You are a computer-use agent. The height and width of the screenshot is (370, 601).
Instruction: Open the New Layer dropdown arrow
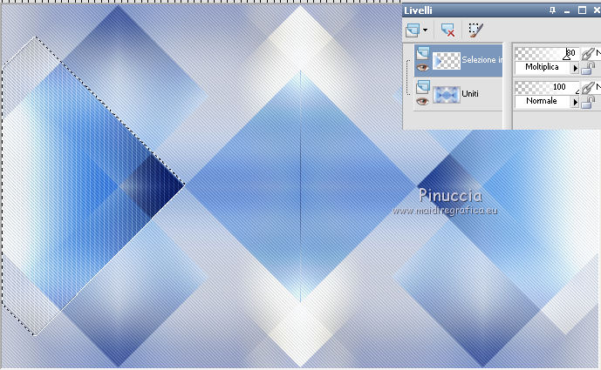click(425, 30)
